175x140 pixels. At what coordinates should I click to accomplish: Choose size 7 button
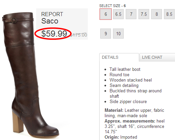tap(131, 14)
